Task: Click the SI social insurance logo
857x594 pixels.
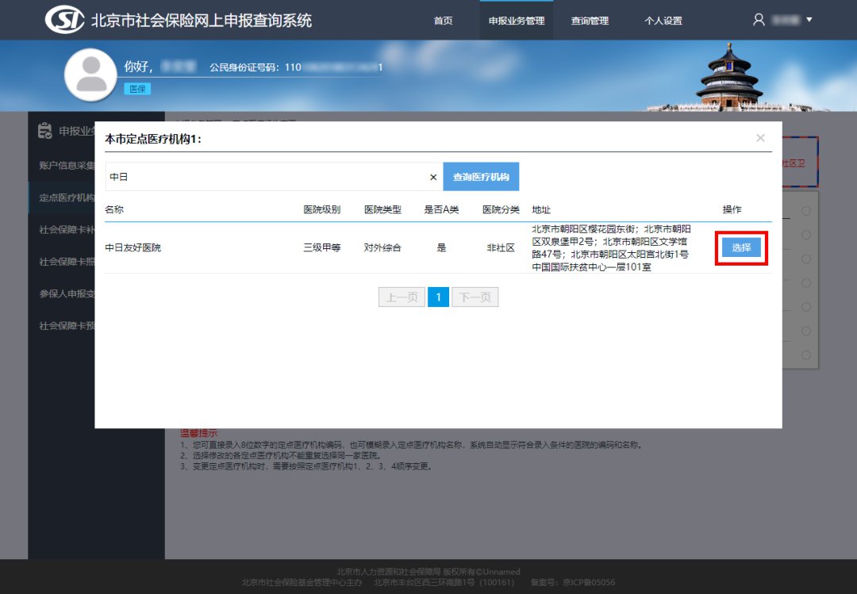Action: tap(63, 20)
